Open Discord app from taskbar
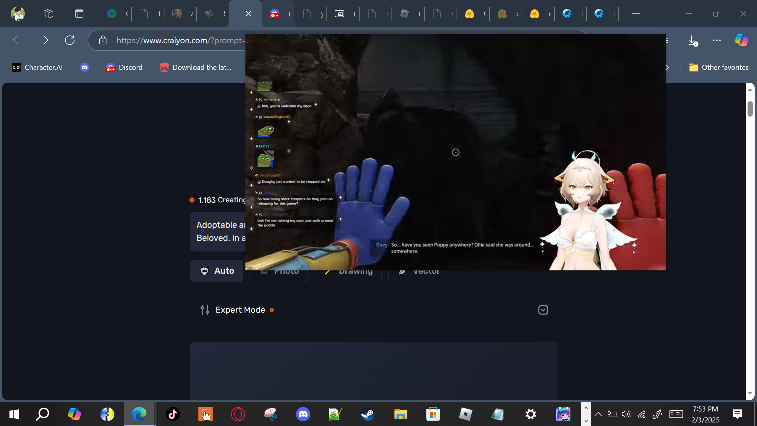 coord(303,414)
